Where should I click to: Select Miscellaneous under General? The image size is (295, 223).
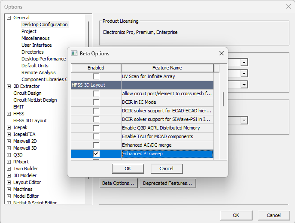pyautogui.click(x=36, y=38)
